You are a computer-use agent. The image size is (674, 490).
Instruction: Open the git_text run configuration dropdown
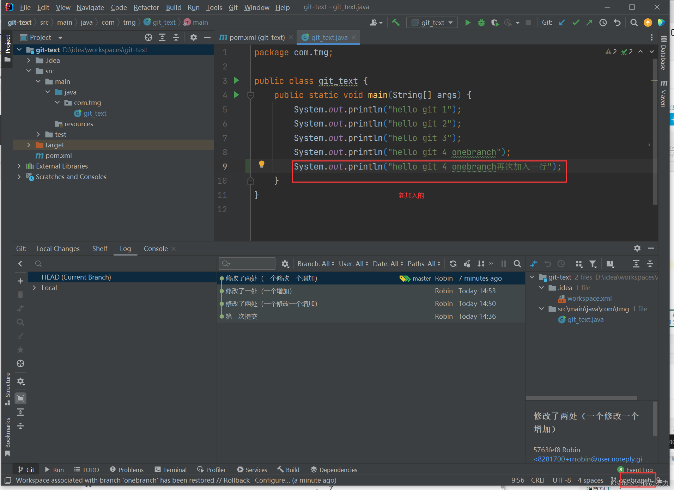coord(432,23)
